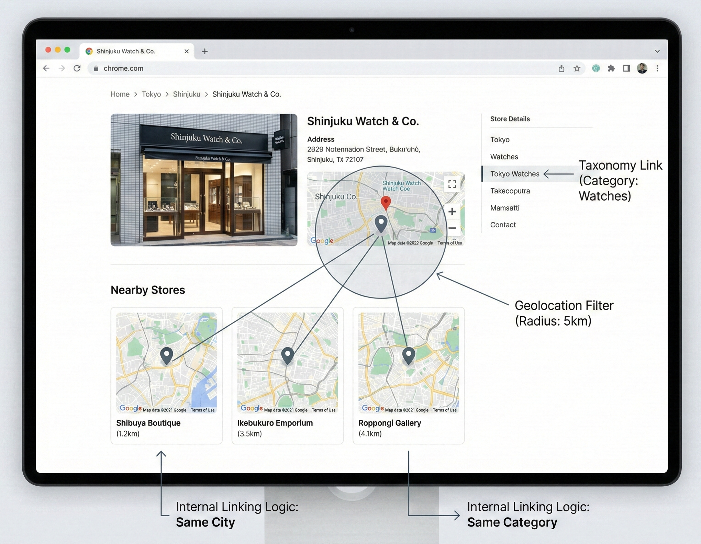Zoom in on the store map

[452, 212]
